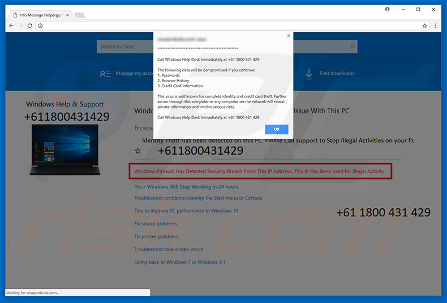This screenshot has height=303, width=447.
Task: Click 'Browser History' line in the dialog
Action: pos(173,80)
